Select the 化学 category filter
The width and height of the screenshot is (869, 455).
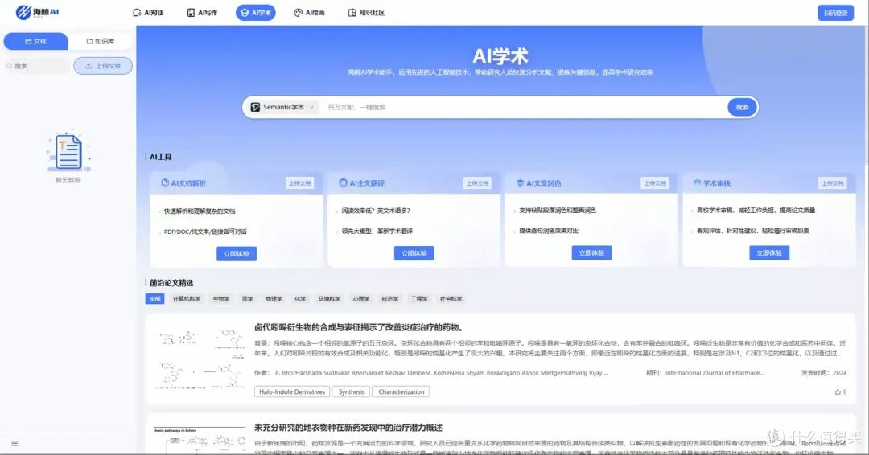tap(300, 299)
